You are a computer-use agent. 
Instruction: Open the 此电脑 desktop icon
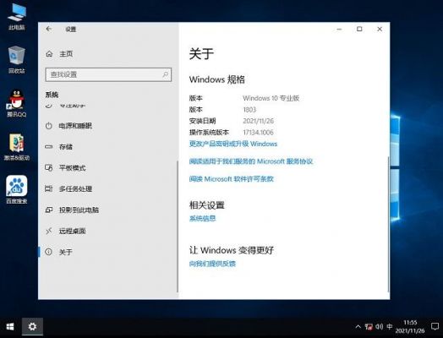pyautogui.click(x=17, y=16)
